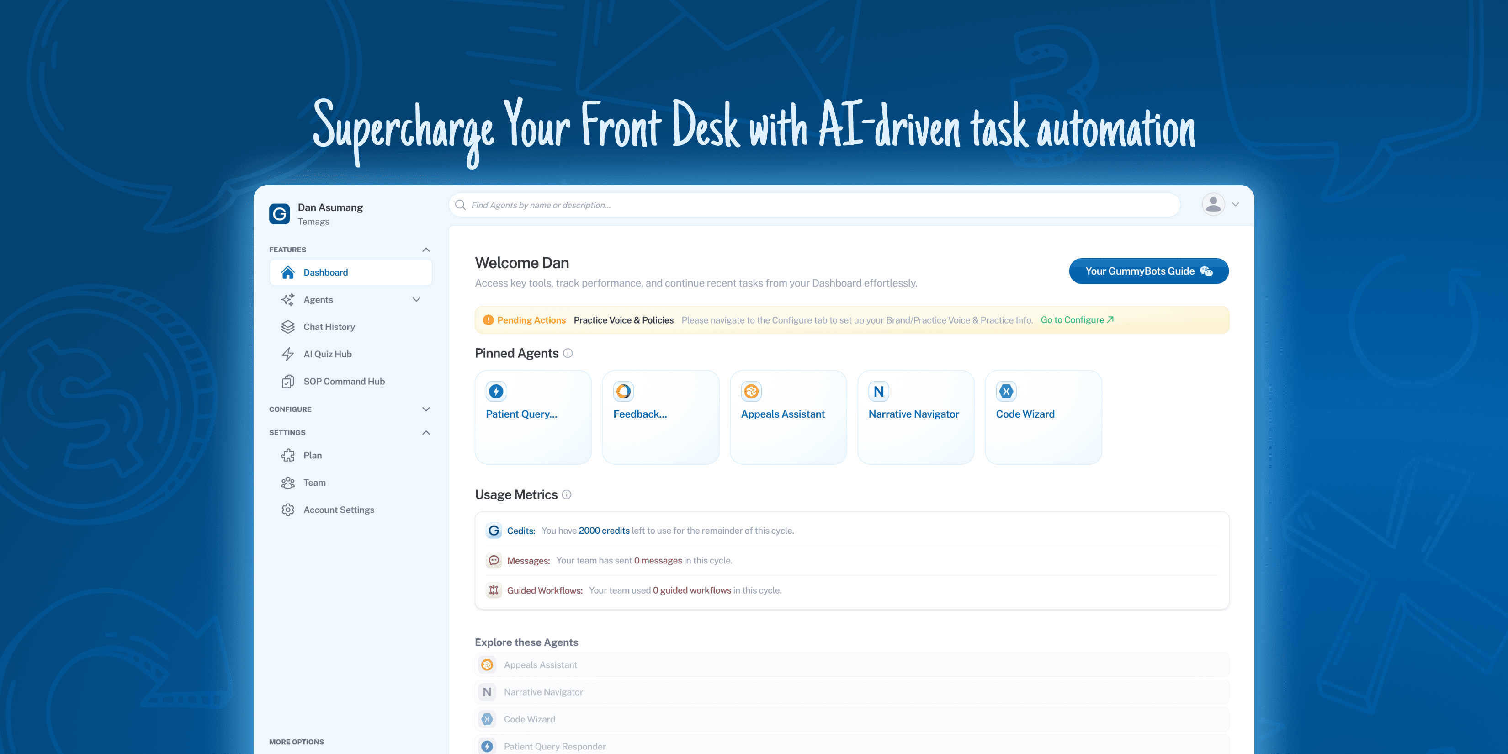The height and width of the screenshot is (754, 1508).
Task: Click the 0 messages link
Action: [x=658, y=560]
